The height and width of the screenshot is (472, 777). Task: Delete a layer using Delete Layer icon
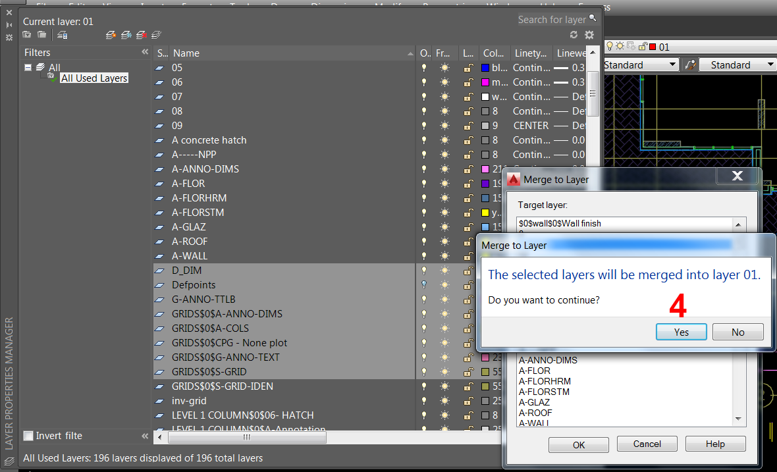coord(142,34)
